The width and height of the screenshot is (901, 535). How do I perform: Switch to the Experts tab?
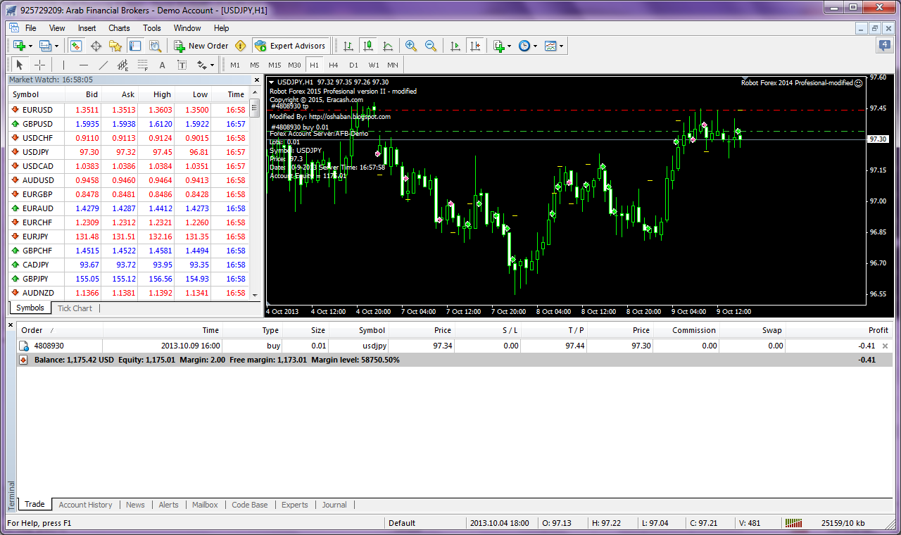[x=295, y=505]
